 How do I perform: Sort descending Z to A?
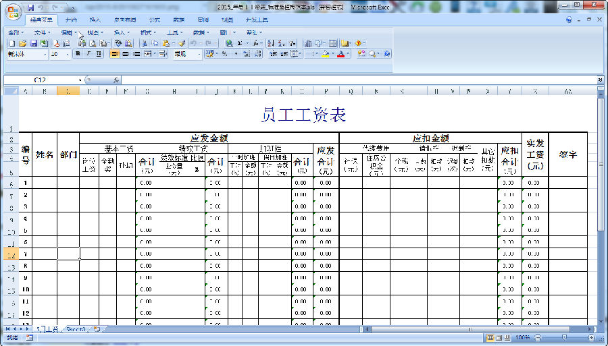coord(282,43)
